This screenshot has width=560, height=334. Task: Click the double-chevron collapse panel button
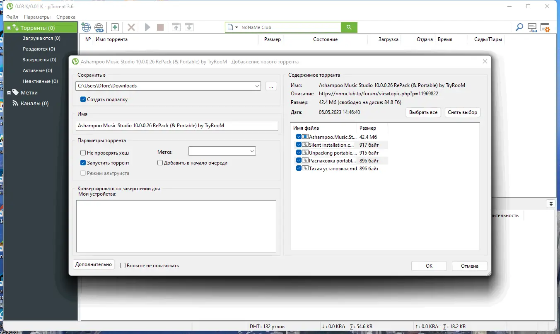click(550, 203)
